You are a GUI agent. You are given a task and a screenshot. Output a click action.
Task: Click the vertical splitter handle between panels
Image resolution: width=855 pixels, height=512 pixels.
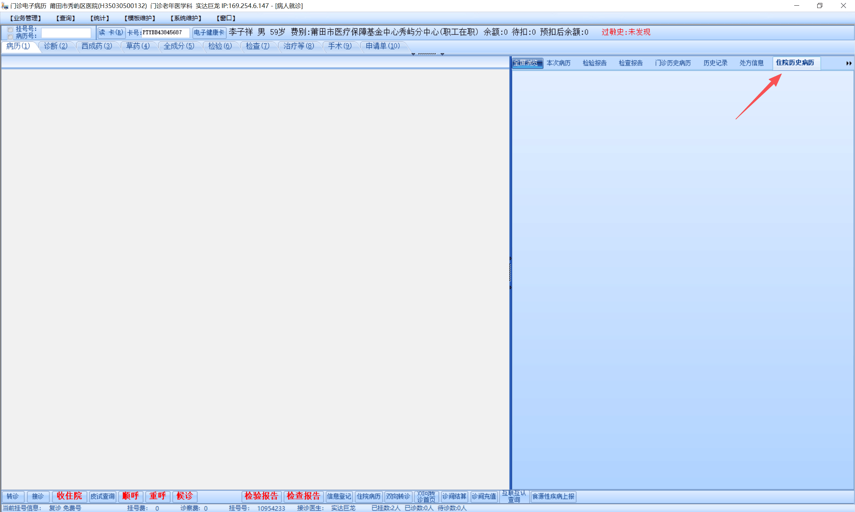tap(510, 273)
